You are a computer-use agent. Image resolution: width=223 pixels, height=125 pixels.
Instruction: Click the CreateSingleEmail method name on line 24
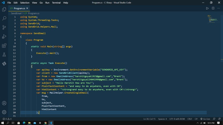[x=76, y=93]
